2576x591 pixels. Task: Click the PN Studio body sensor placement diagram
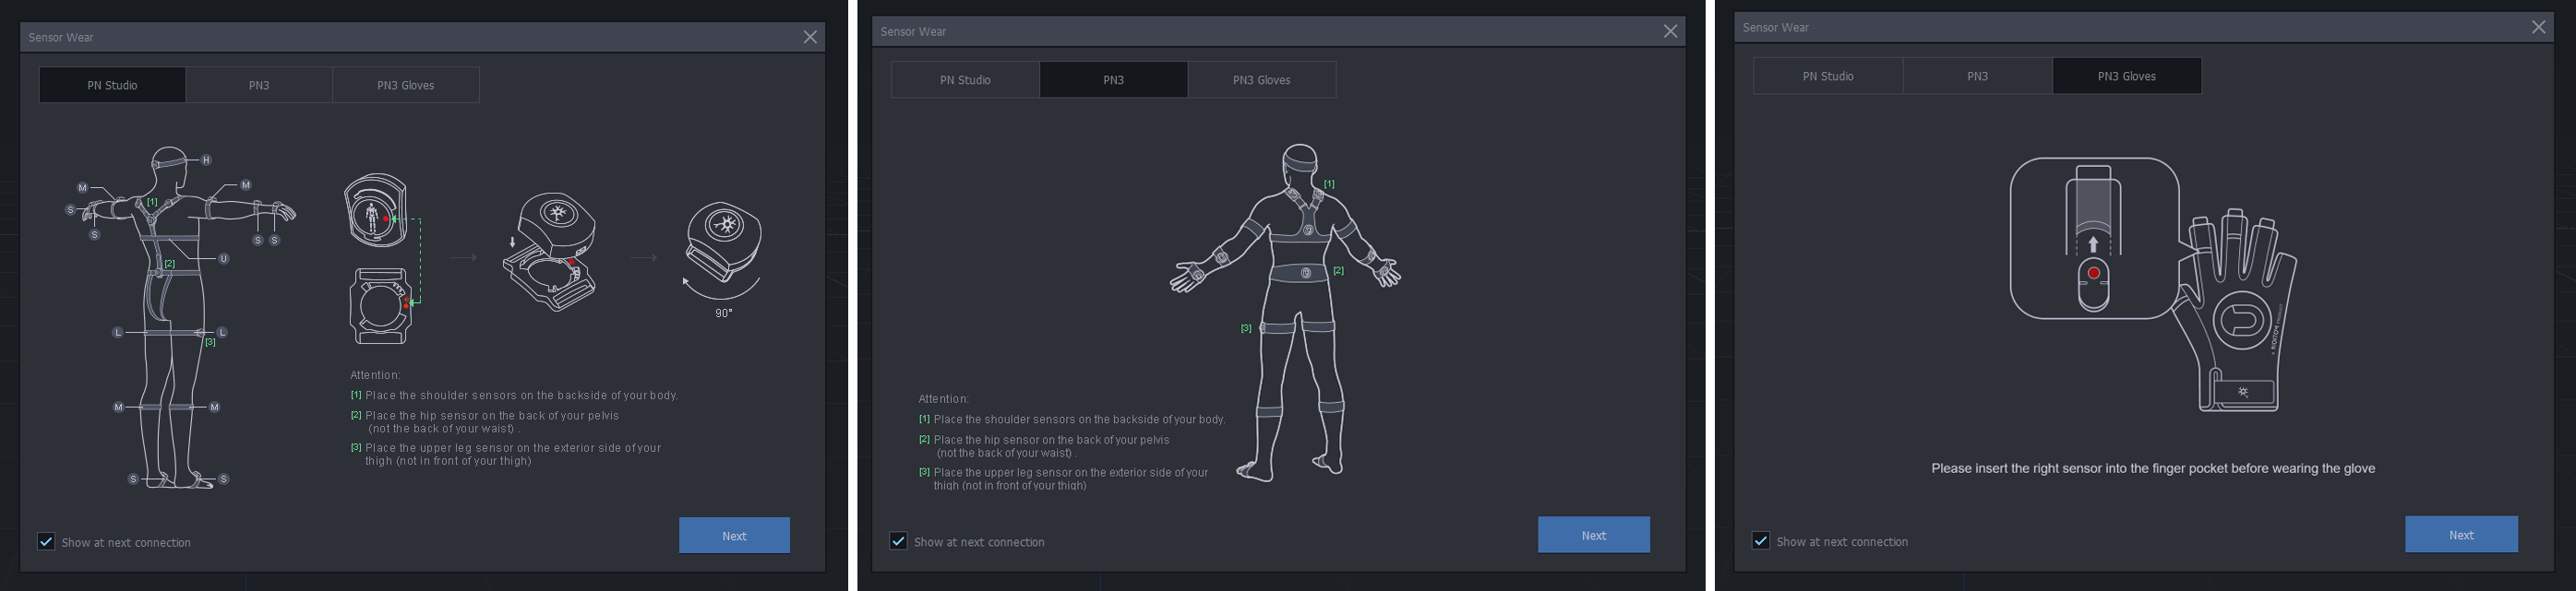(181, 317)
